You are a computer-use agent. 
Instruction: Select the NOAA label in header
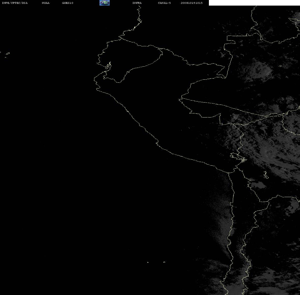tap(46, 3)
